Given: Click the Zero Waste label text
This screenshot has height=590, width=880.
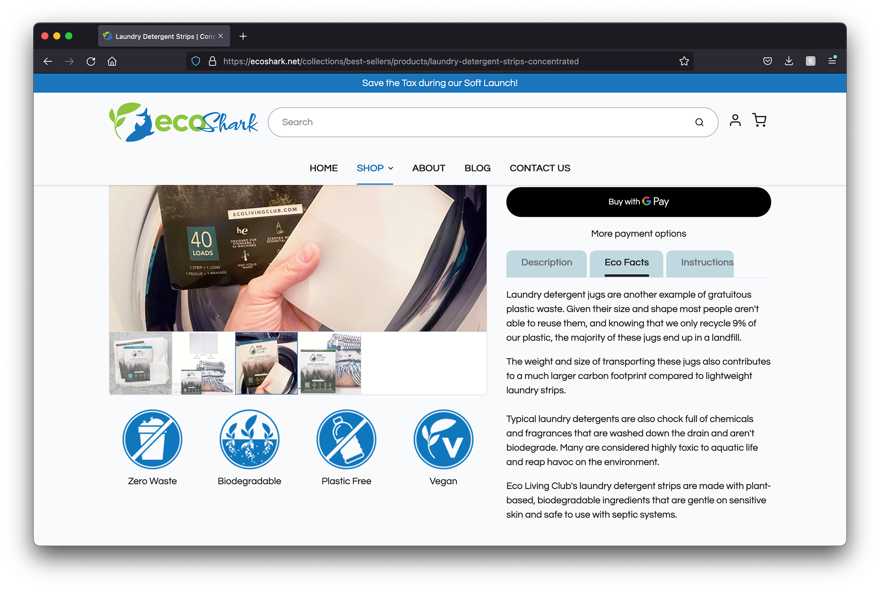Looking at the screenshot, I should click(152, 481).
